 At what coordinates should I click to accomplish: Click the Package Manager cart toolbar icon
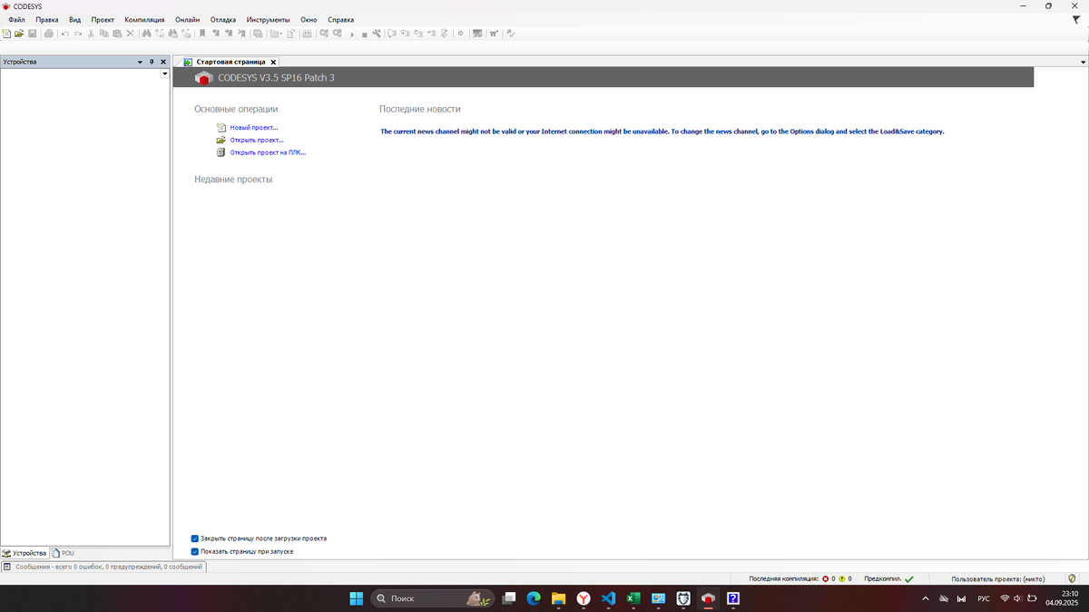[x=493, y=34]
